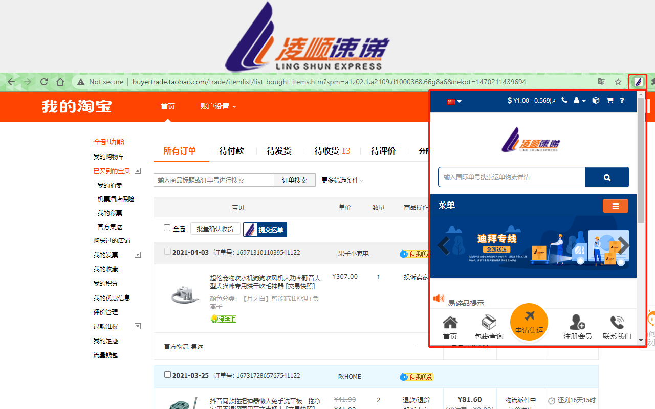655x409 pixels.
Task: Reload the Taobao page
Action: (44, 82)
